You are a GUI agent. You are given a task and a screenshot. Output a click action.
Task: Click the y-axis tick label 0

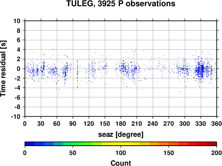18,69
